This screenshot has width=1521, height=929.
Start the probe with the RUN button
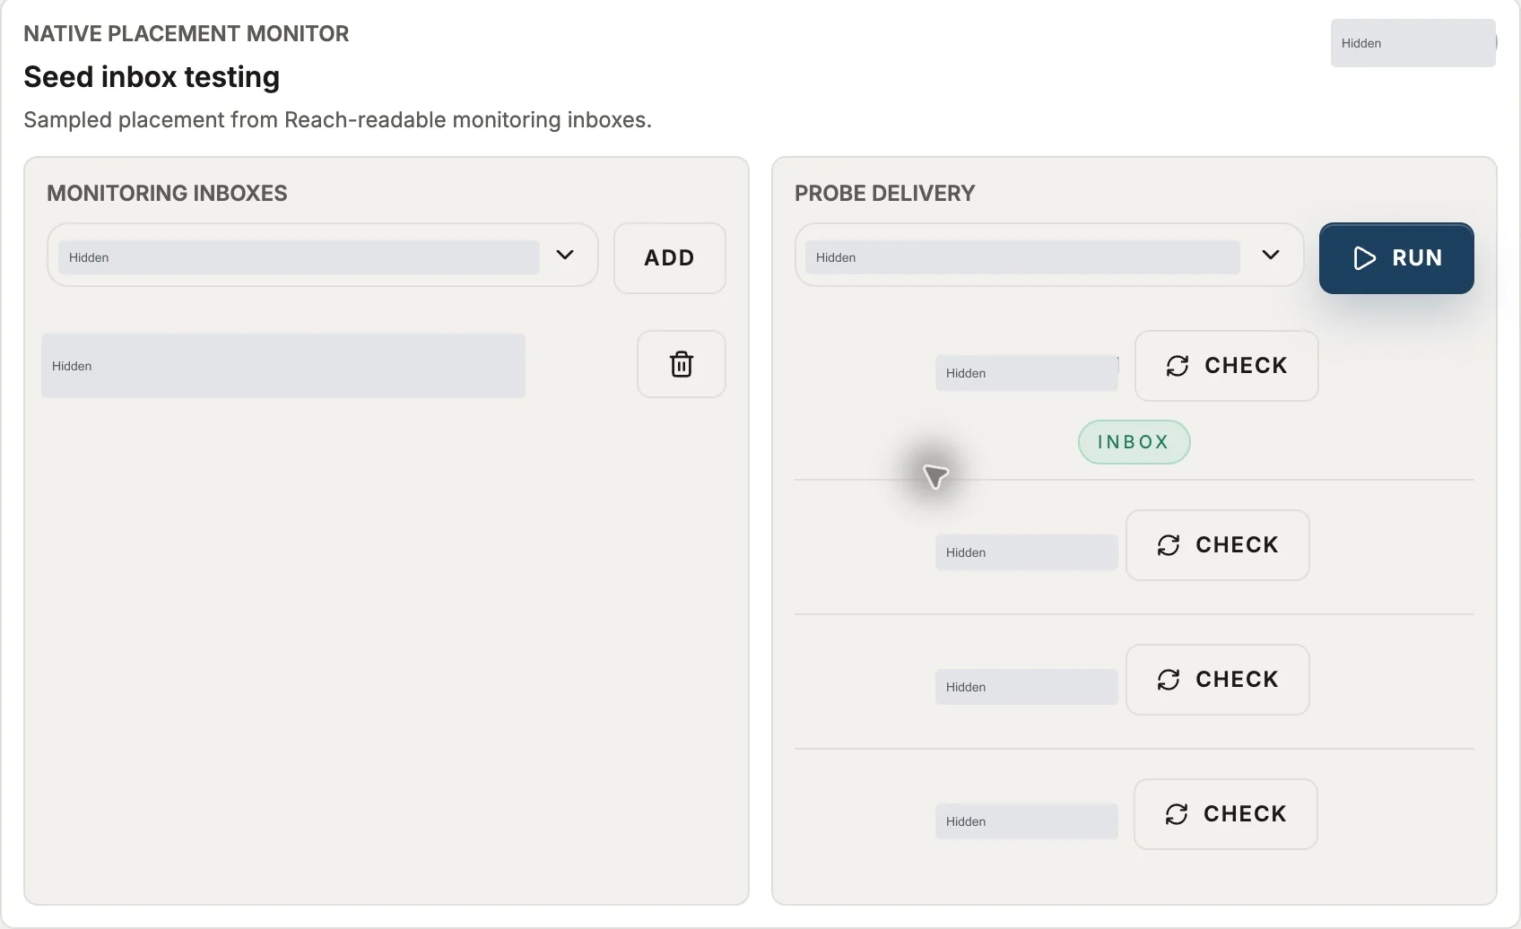tap(1396, 258)
